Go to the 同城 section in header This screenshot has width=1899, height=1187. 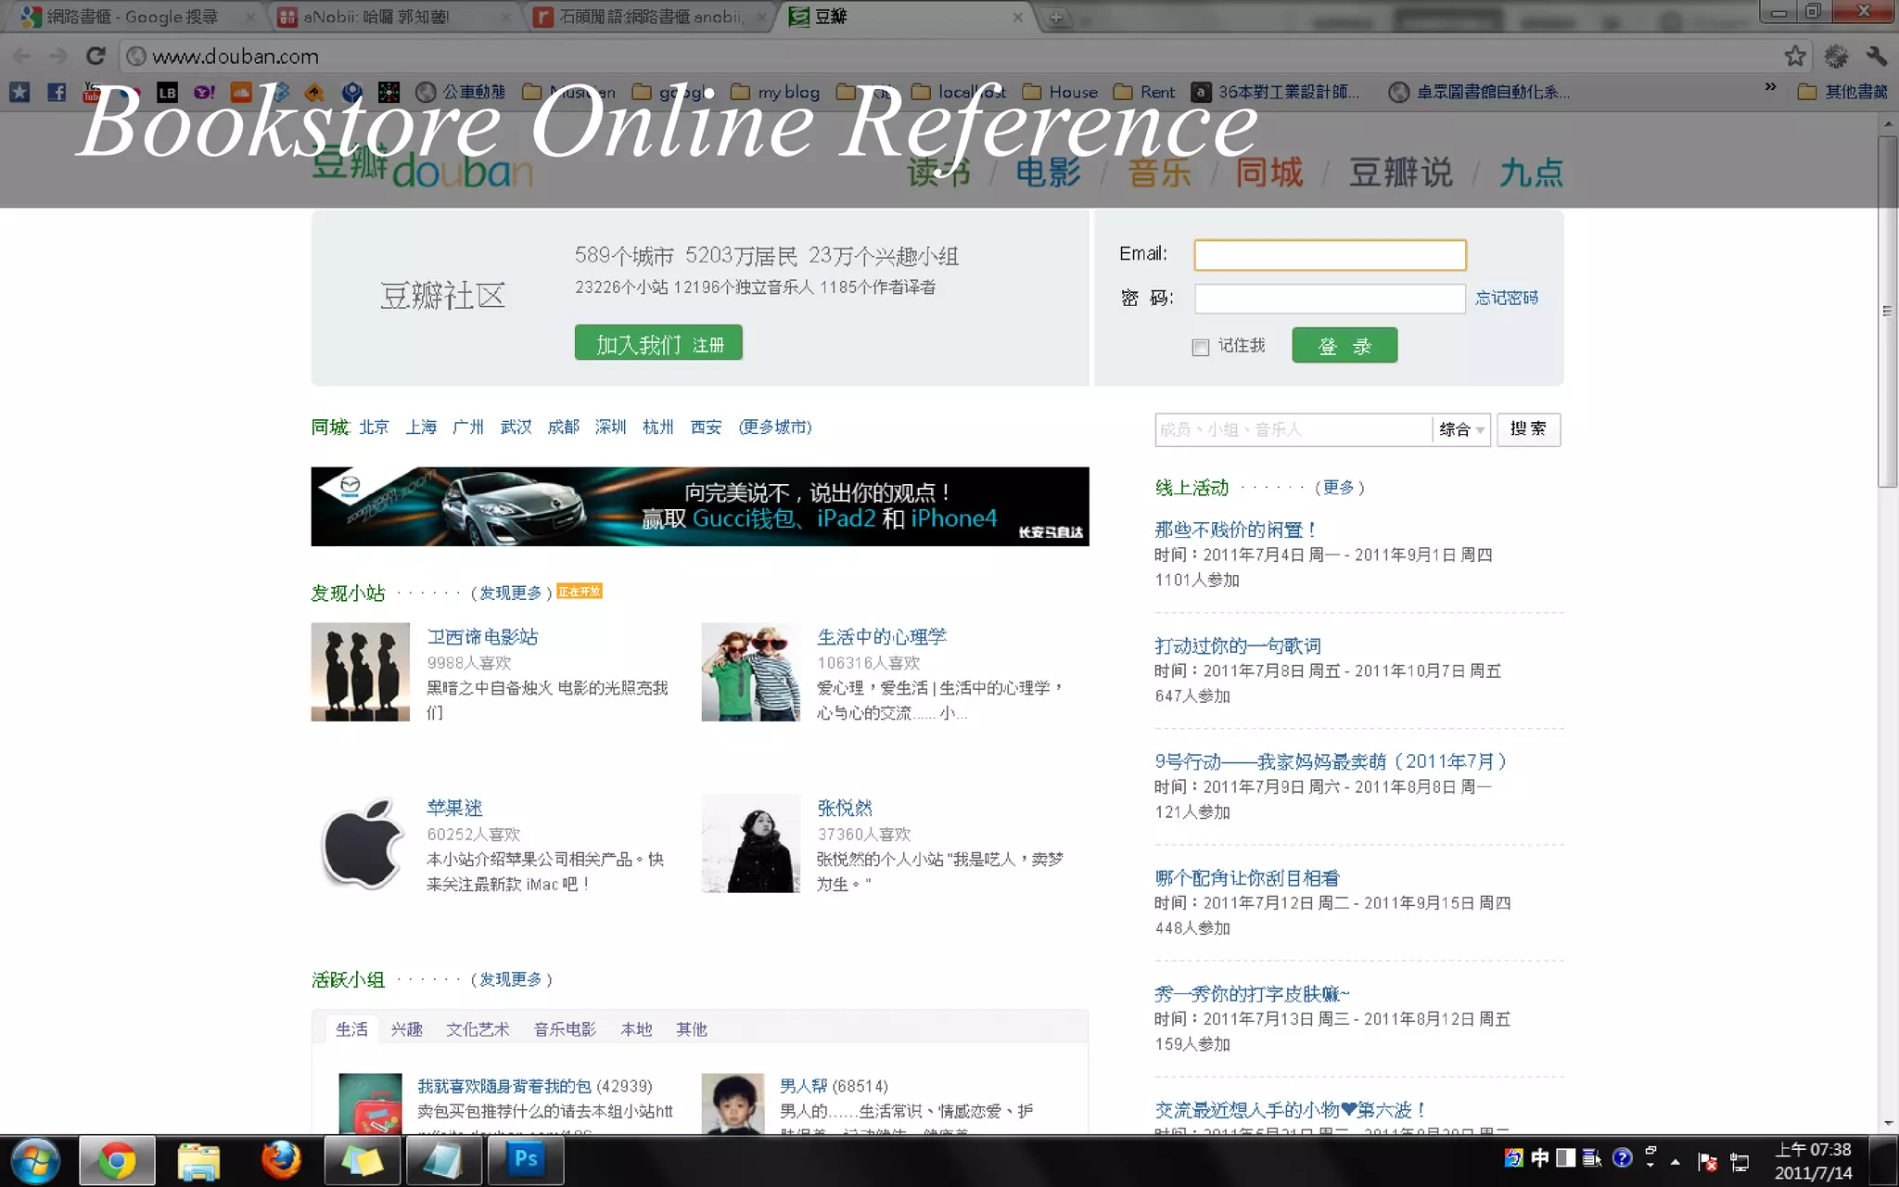[1269, 172]
